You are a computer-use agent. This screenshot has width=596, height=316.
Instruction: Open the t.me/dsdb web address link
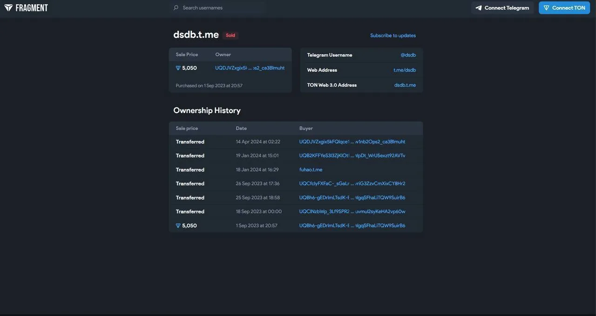click(x=405, y=70)
